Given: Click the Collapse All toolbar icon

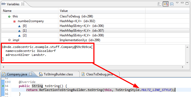Looking at the screenshot, I should 172,4.
